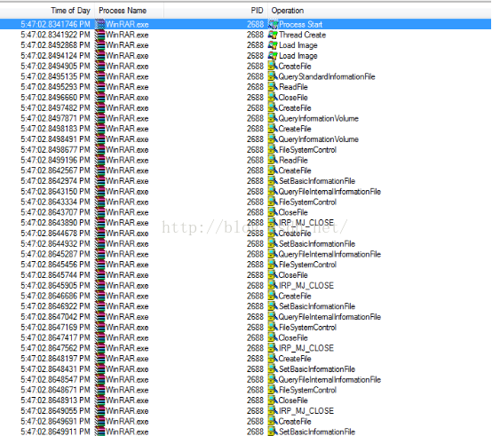492x436 pixels.
Task: Select the timestamp 5:47:02.8648547 PM
Action: pos(55,379)
